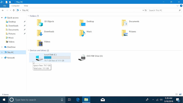Click the Local Disk (C:) usage bar
Image resolution: width=183 pixels, height=103 pixels.
pos(57,58)
